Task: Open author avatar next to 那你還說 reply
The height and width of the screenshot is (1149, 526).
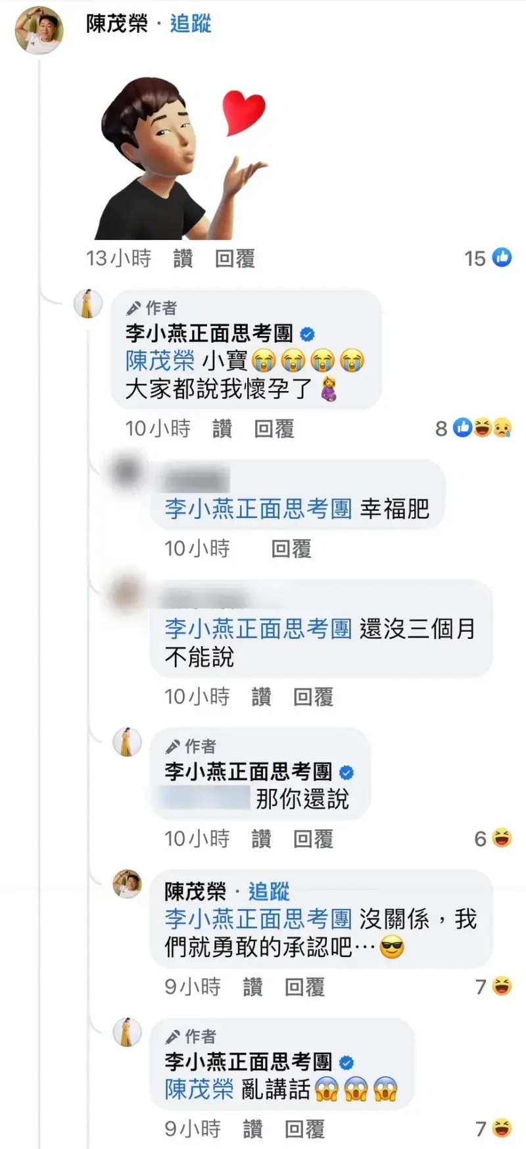Action: pyautogui.click(x=127, y=743)
